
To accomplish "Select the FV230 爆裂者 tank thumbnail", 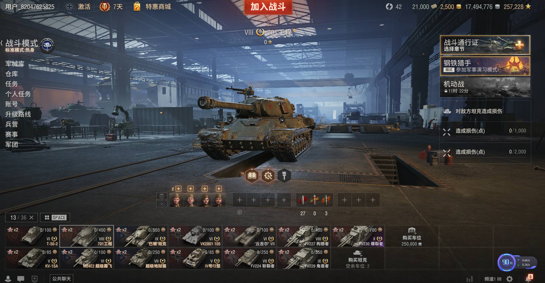I will point(357,236).
